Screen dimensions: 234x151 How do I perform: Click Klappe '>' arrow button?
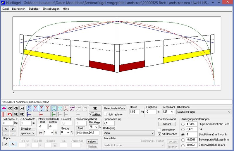[x=13, y=144]
